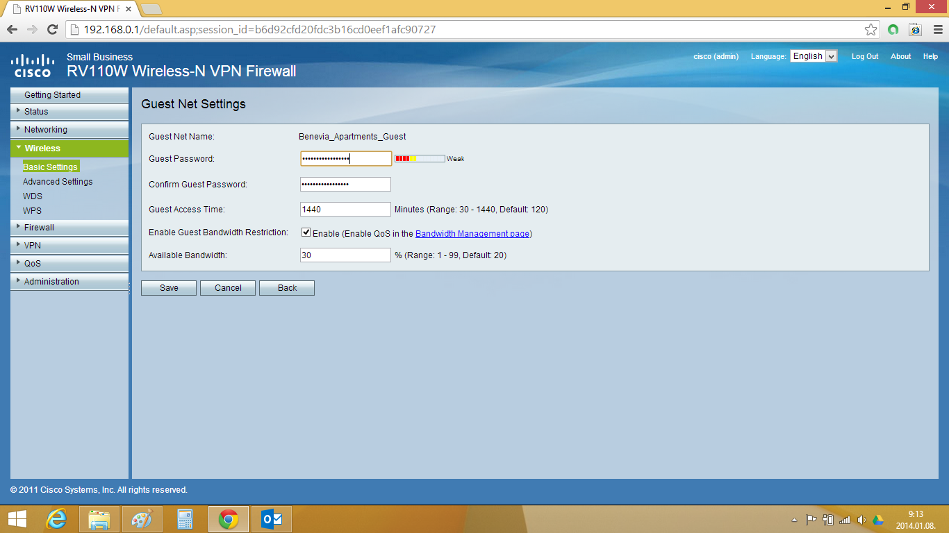Expand the Firewall menu section
This screenshot has width=949, height=533.
click(x=69, y=228)
